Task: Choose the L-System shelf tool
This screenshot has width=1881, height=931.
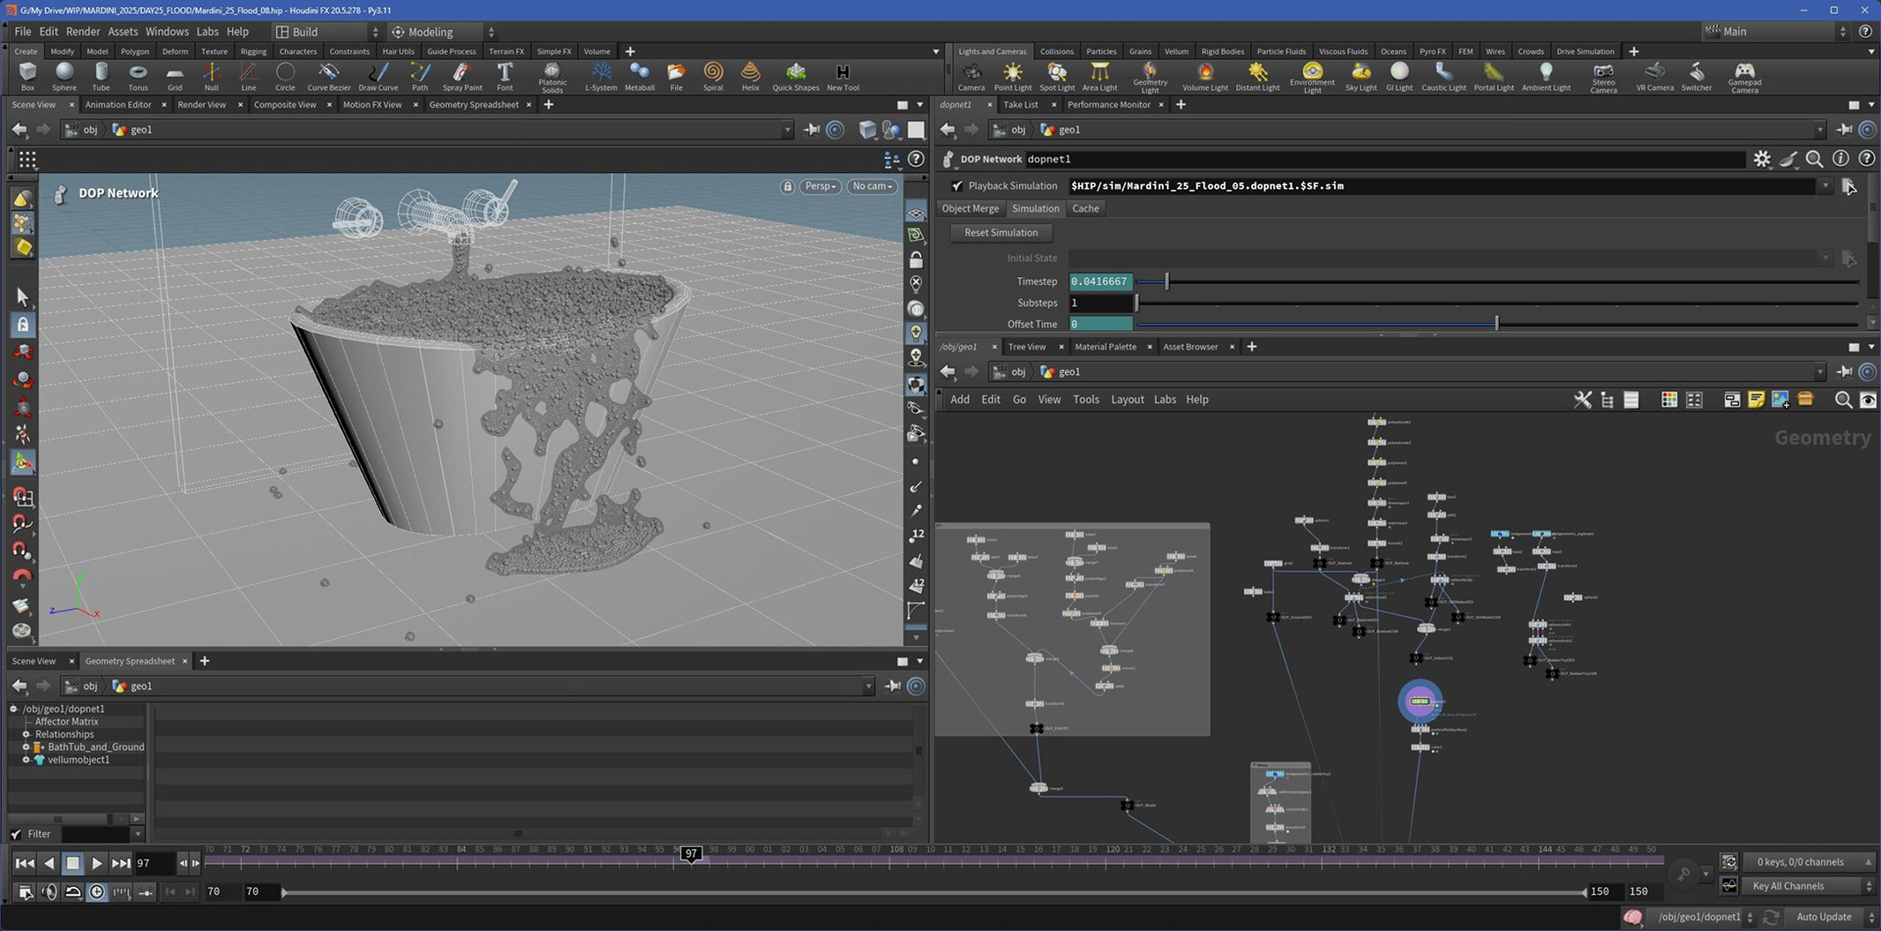Action: [x=601, y=76]
